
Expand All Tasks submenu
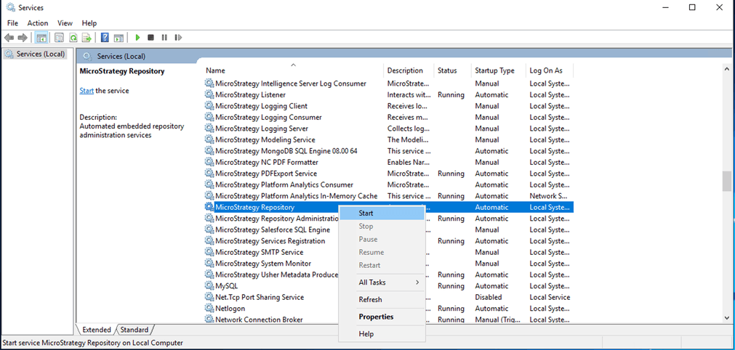[382, 282]
